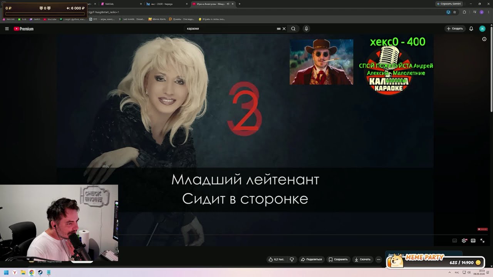Image resolution: width=493 pixels, height=277 pixels.
Task: Mute the Ирина Аллегрова tab audio
Action: coord(228,4)
